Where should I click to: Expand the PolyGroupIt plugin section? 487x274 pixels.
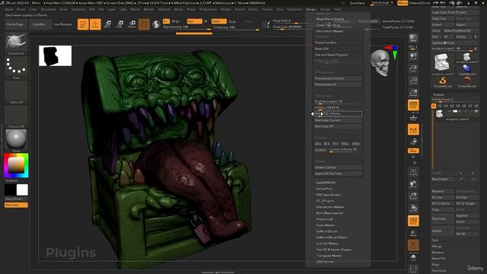pyautogui.click(x=325, y=219)
